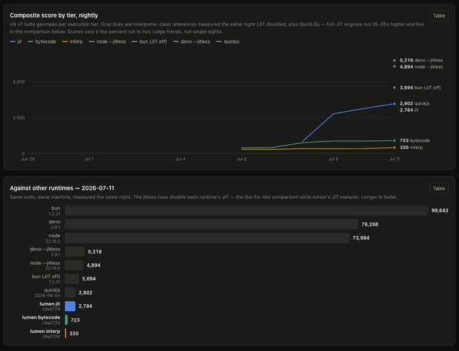The image size is (459, 351).
Task: Click the 'quickjs 2026-06-04' row label
Action: click(47, 292)
